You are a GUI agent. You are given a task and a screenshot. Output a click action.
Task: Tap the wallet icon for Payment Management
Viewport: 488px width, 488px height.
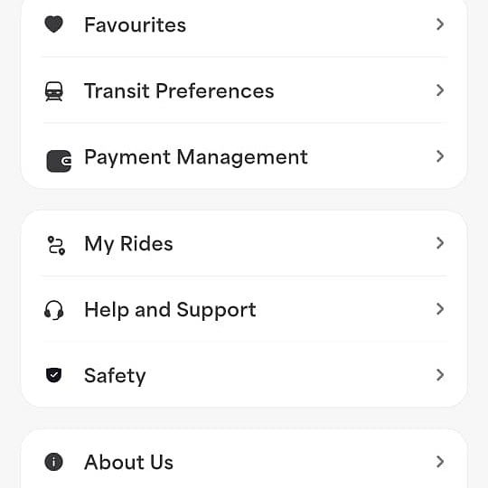(59, 161)
